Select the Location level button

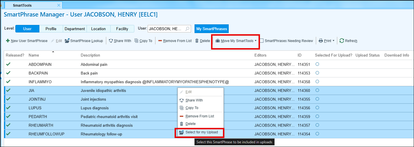pyautogui.click(x=98, y=29)
